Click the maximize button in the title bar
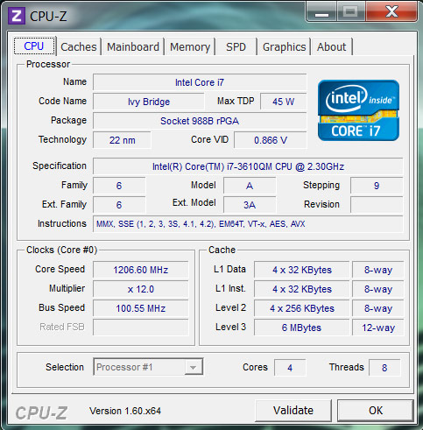 point(350,12)
